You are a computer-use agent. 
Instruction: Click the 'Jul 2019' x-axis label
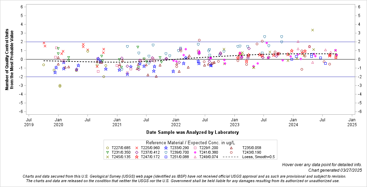click(x=29, y=122)
